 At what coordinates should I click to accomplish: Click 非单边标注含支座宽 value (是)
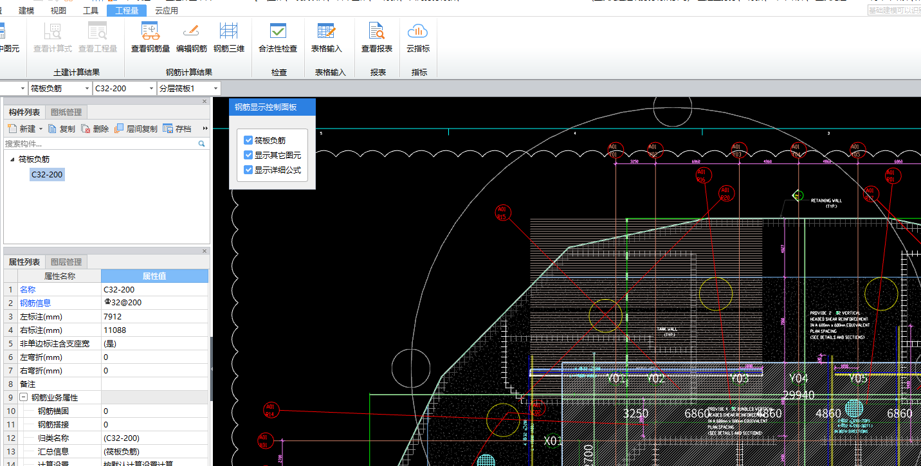[x=155, y=343]
